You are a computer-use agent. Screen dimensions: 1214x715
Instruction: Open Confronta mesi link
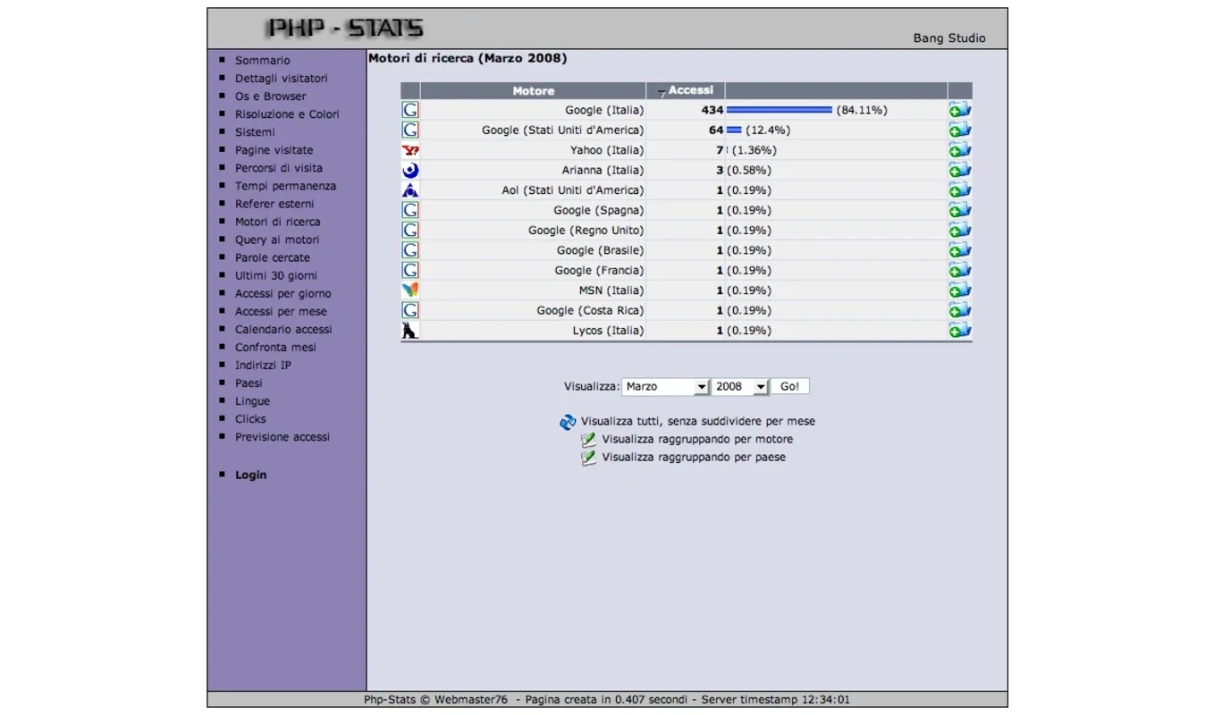275,348
